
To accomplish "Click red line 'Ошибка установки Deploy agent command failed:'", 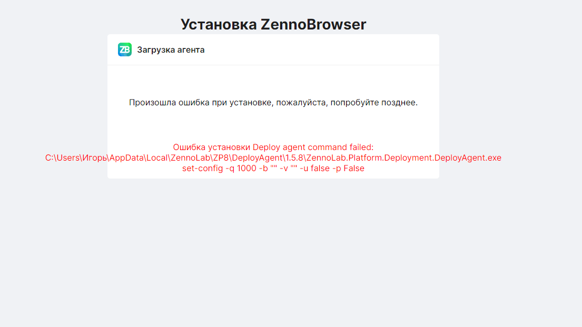I will [273, 147].
